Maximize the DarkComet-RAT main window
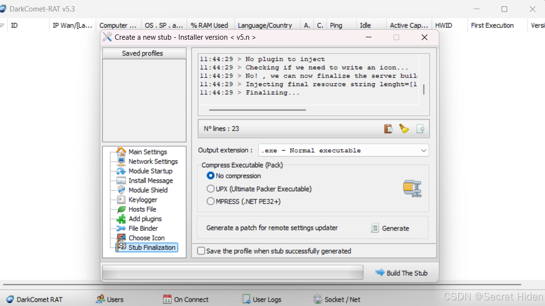This screenshot has height=306, width=545. click(x=504, y=9)
